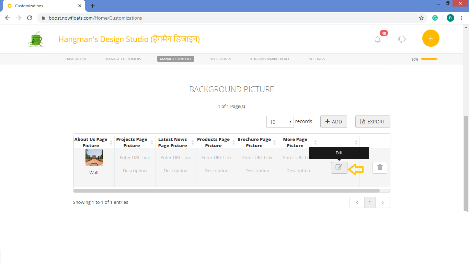Click the table's horizontal scrollbar

click(x=227, y=190)
